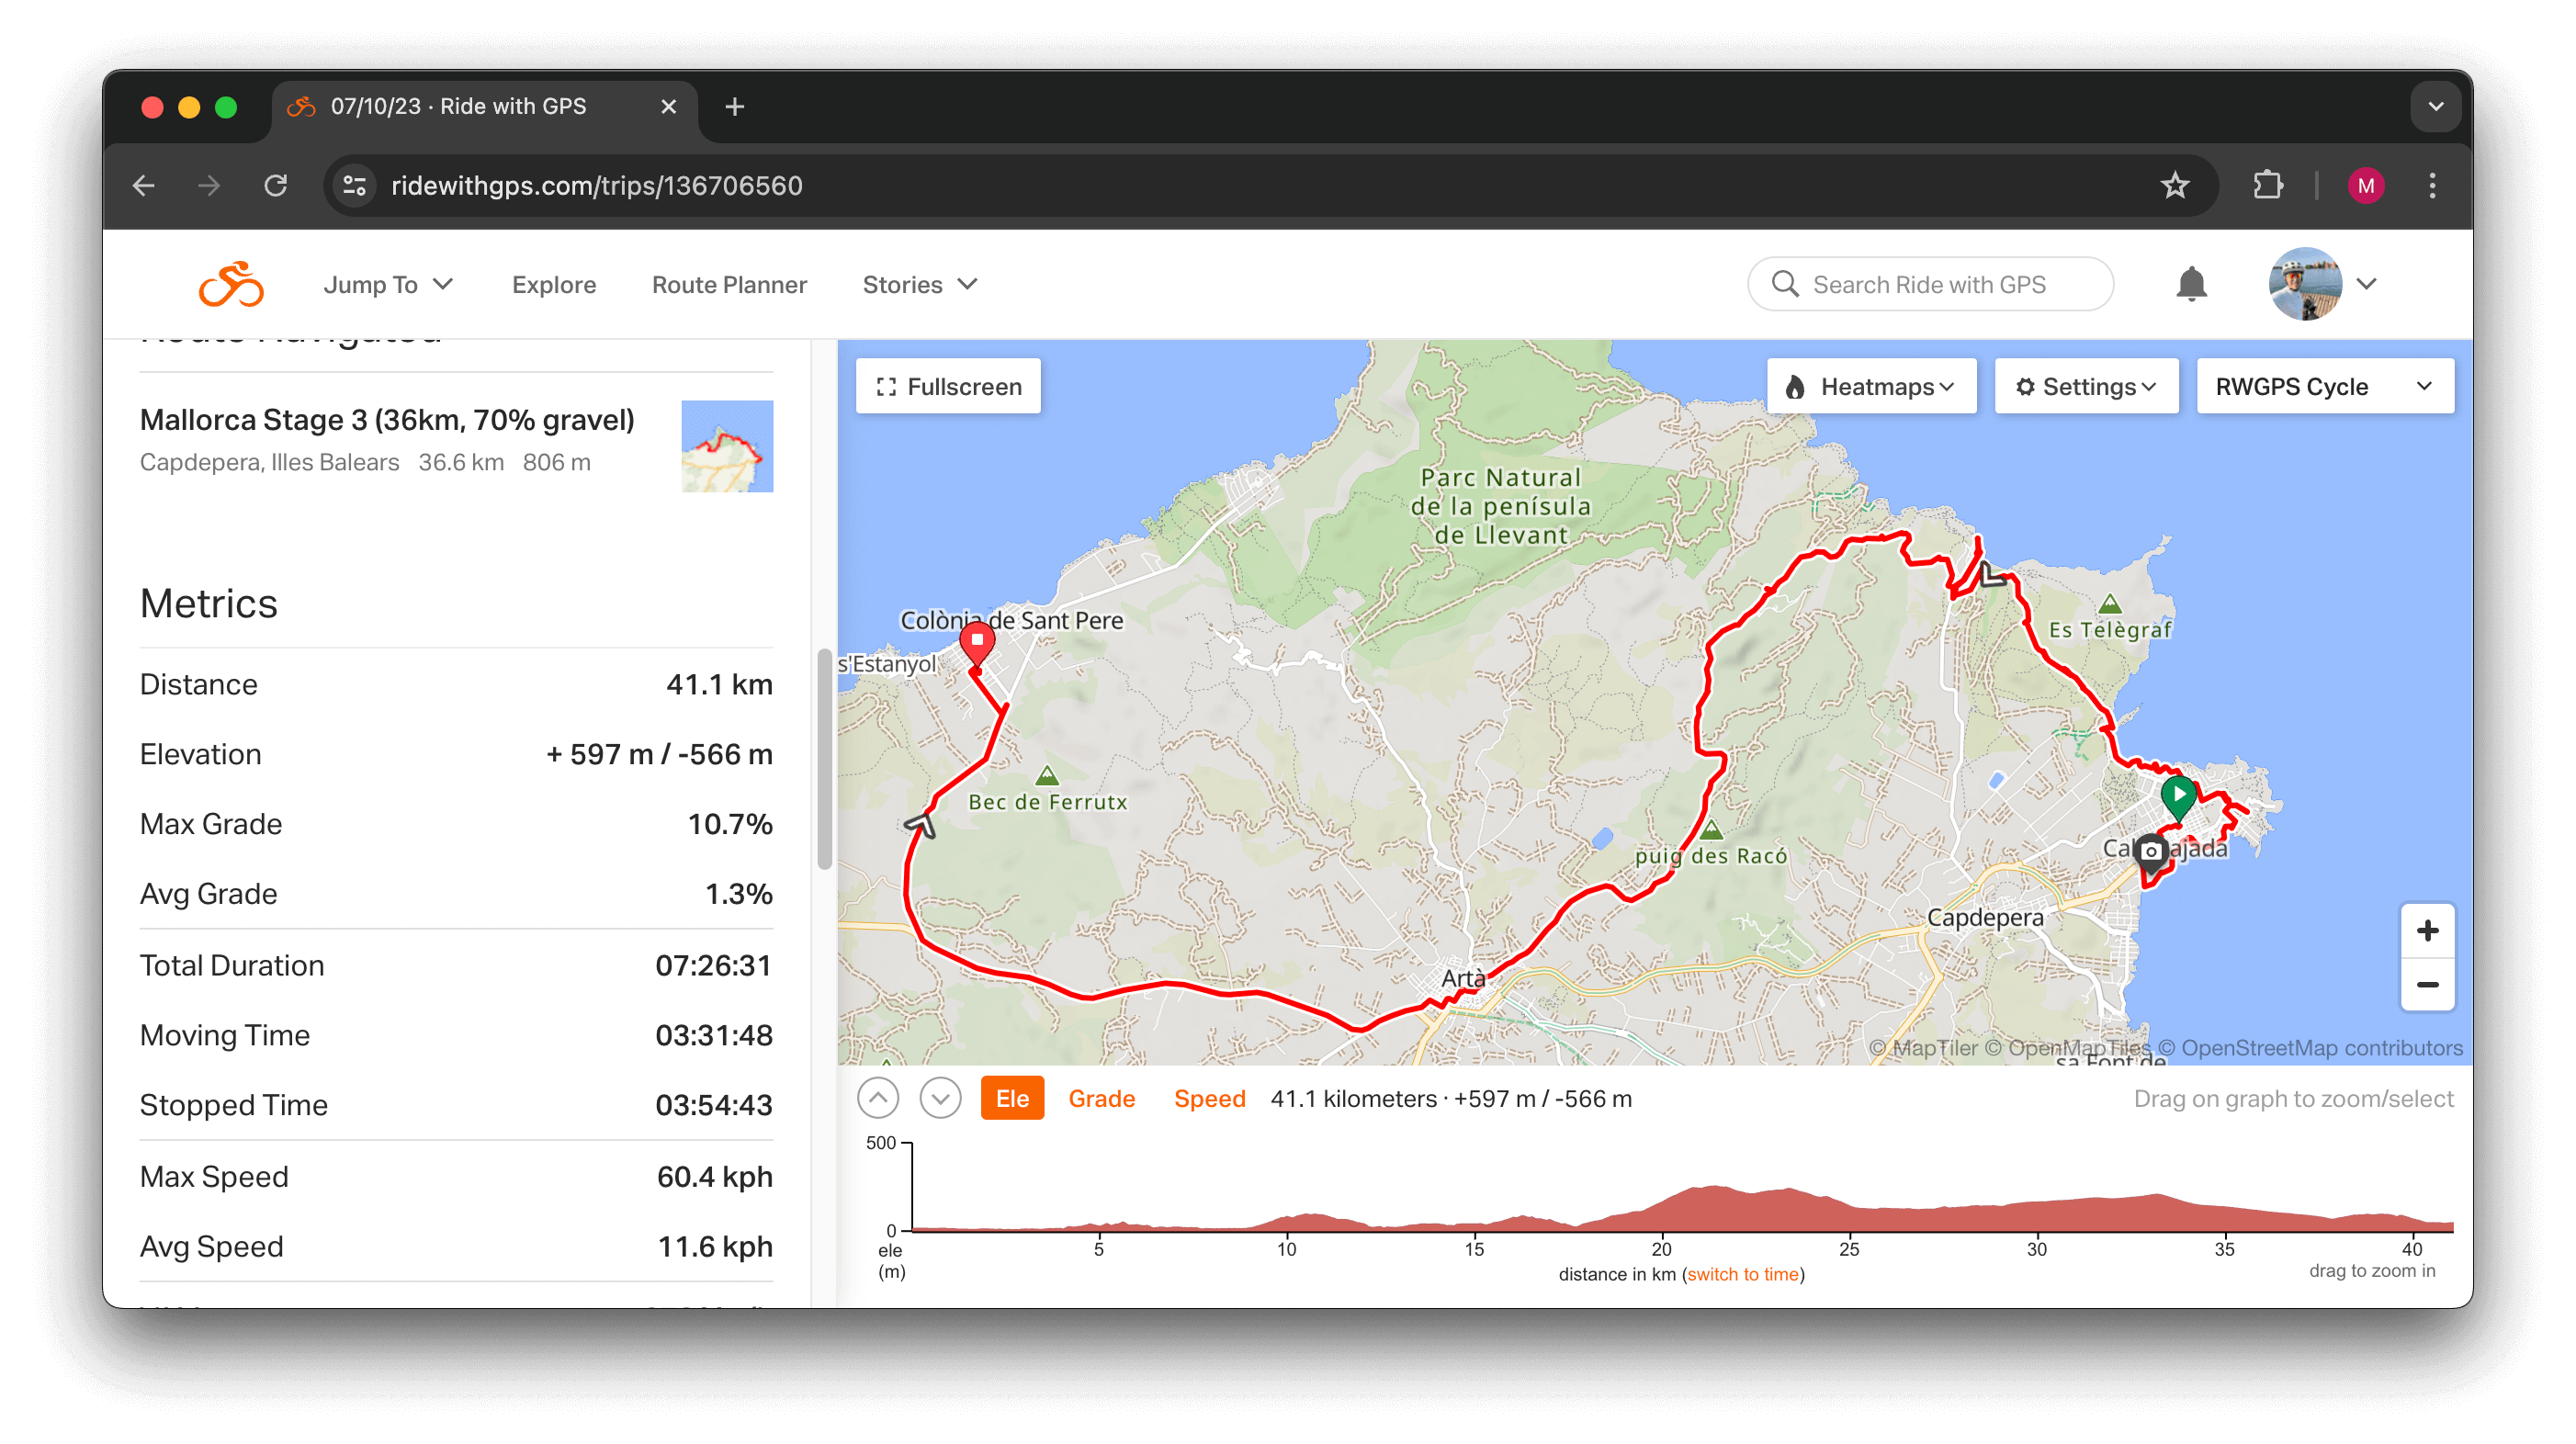Open Mallorca Stage 3 route thumbnail
Image resolution: width=2576 pixels, height=1444 pixels.
[727, 446]
